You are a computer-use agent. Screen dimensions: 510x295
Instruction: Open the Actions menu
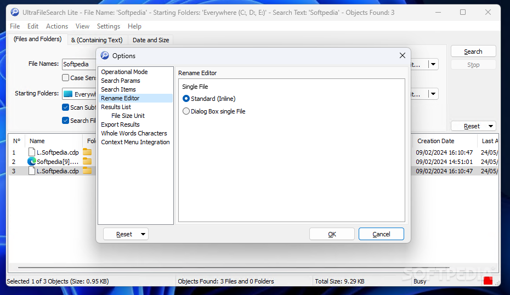pos(57,26)
